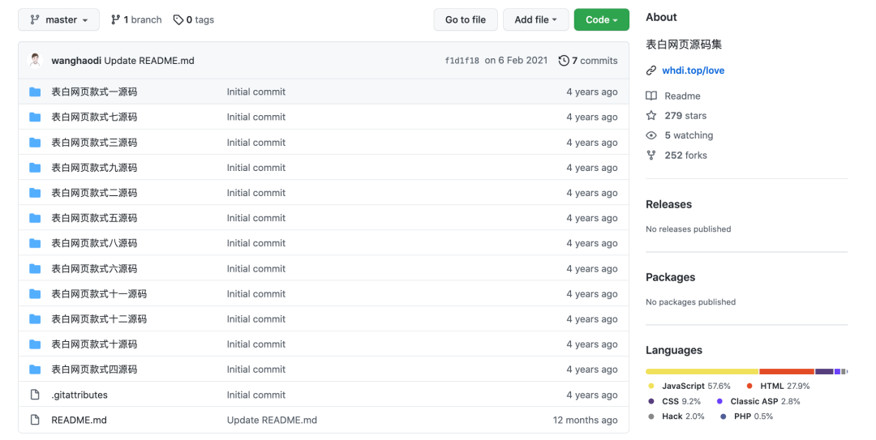Click the yellow JavaScript language bar segment
This screenshot has width=876, height=440.
point(702,371)
